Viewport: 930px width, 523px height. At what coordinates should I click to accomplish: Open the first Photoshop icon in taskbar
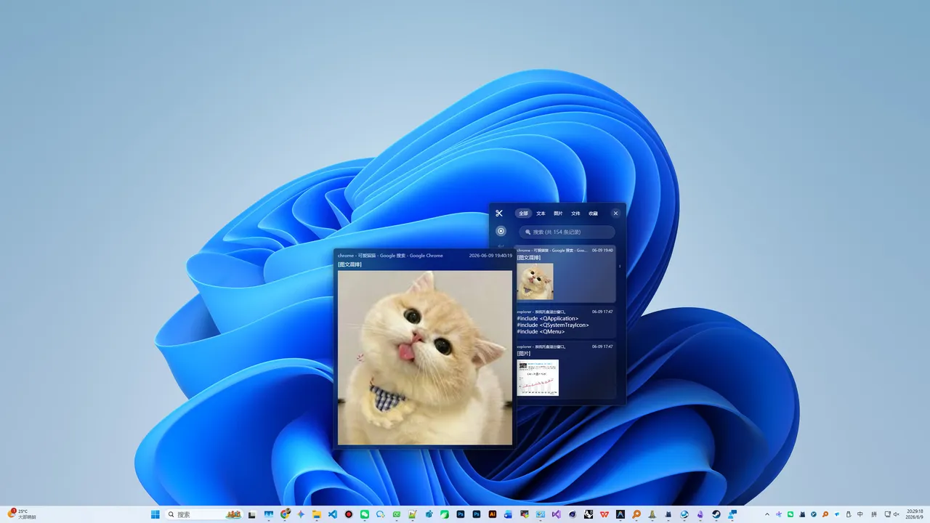461,514
